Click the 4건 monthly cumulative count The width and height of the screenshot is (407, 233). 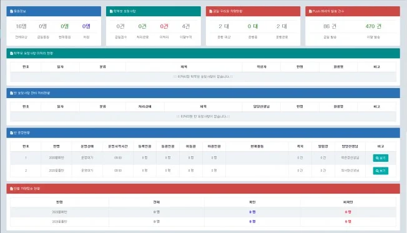(186, 26)
